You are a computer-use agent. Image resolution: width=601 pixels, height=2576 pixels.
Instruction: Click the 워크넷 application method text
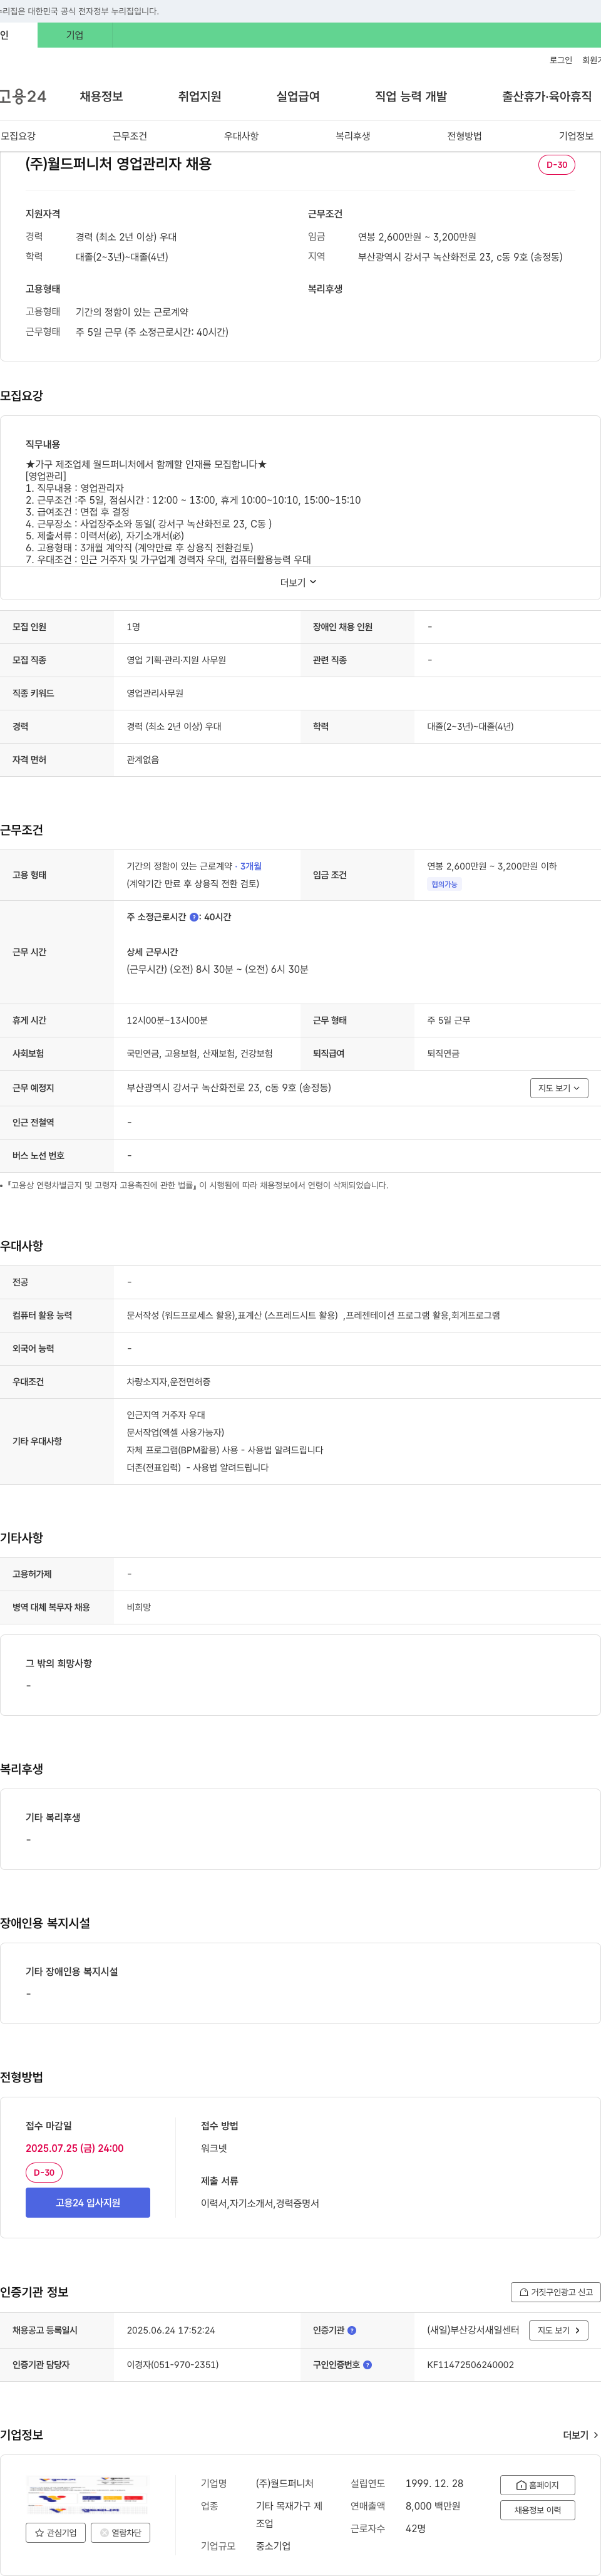click(x=214, y=2148)
